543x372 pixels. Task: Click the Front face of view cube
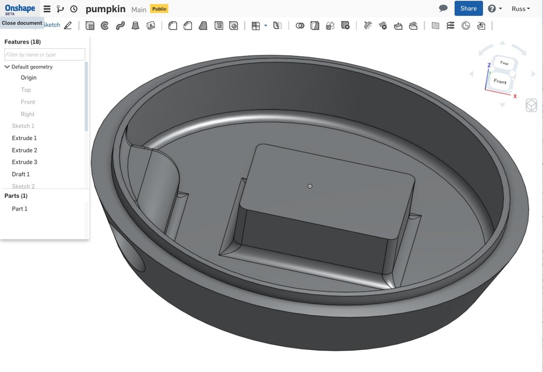coord(500,81)
